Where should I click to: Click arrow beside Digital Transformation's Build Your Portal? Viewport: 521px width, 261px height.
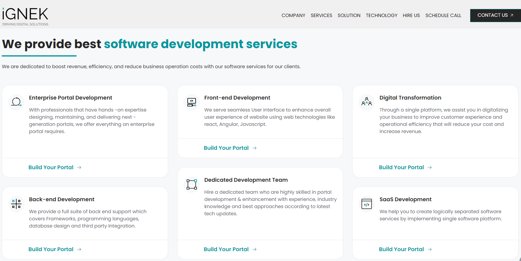coord(430,167)
